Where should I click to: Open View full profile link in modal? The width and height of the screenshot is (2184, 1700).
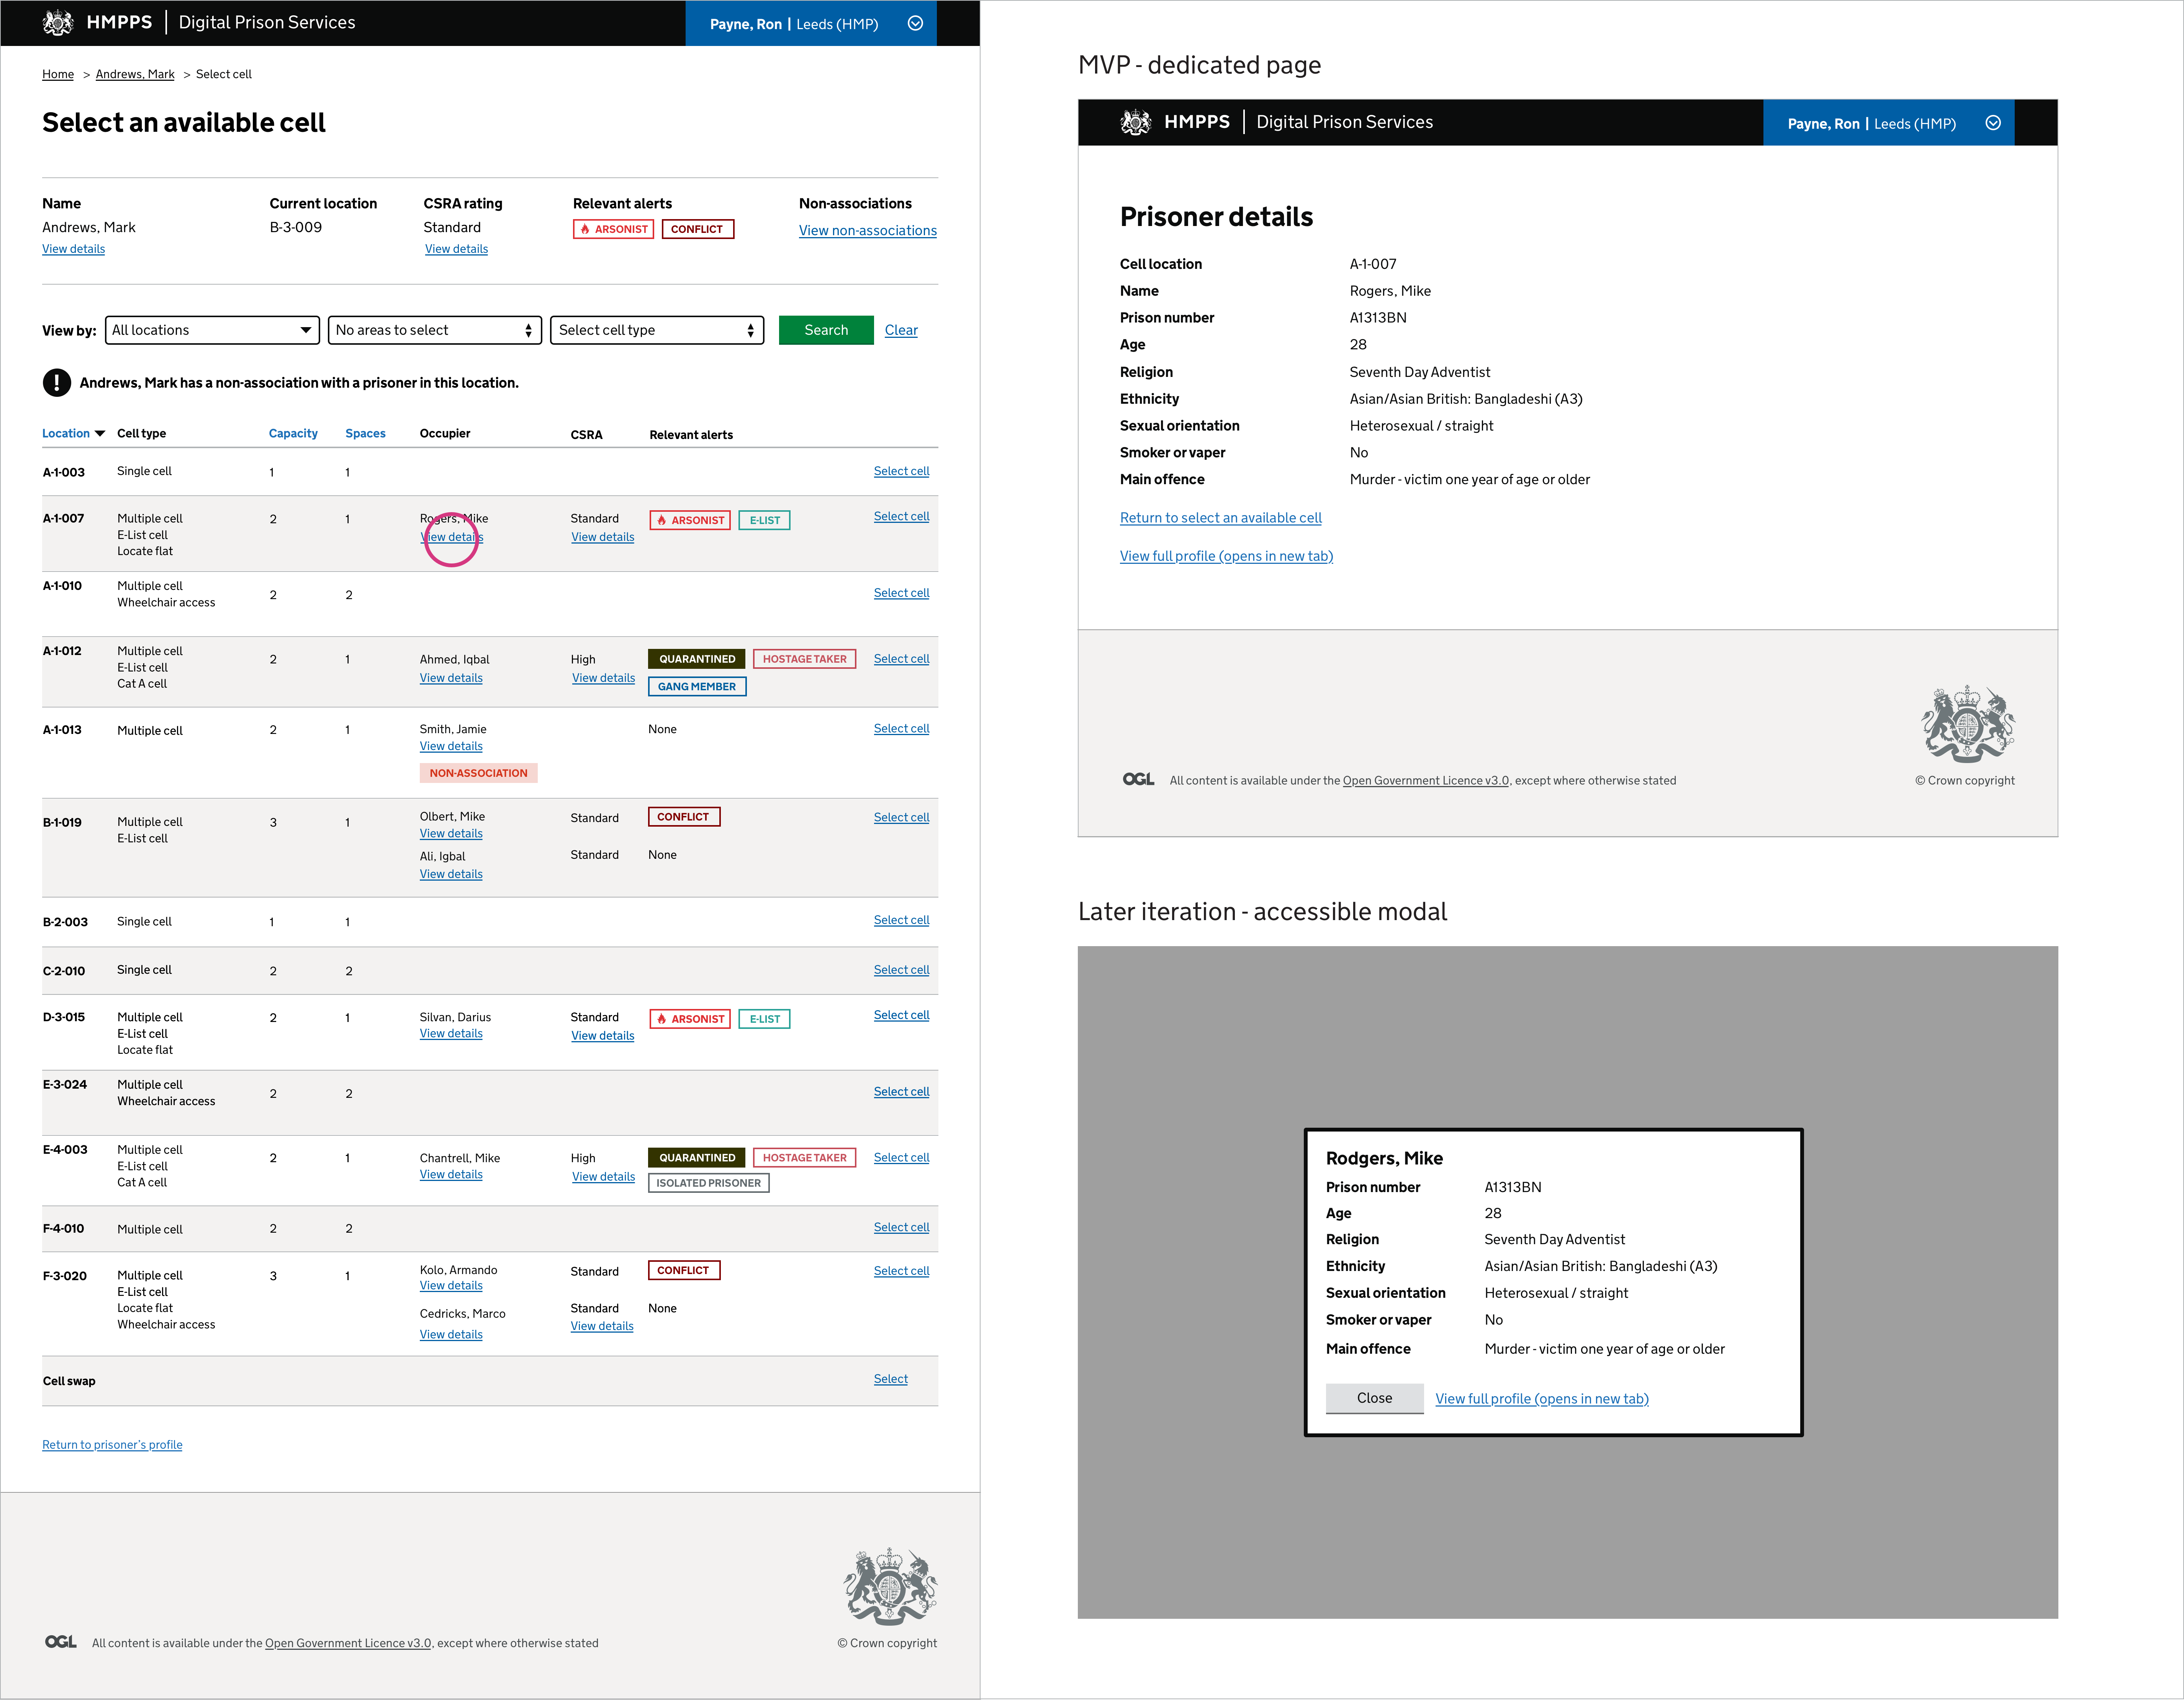(1542, 1399)
